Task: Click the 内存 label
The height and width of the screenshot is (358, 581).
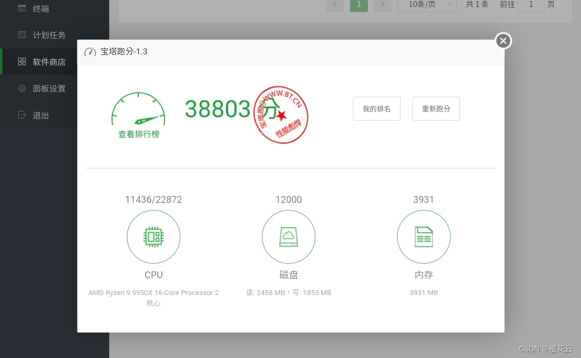Action: coord(423,275)
